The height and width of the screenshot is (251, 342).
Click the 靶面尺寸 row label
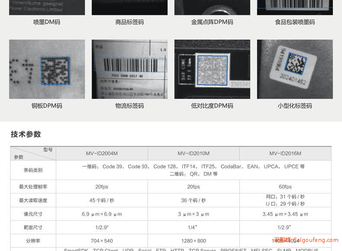click(33, 228)
